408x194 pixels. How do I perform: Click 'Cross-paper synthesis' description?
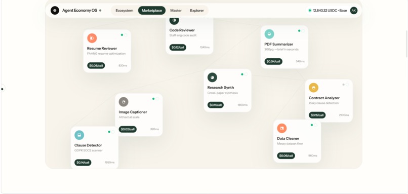point(222,93)
